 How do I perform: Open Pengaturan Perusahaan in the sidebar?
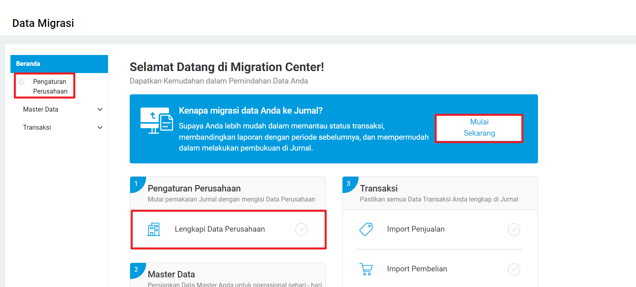pyautogui.click(x=50, y=86)
